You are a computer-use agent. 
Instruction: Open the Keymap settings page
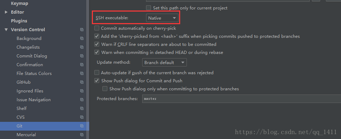click(20, 4)
